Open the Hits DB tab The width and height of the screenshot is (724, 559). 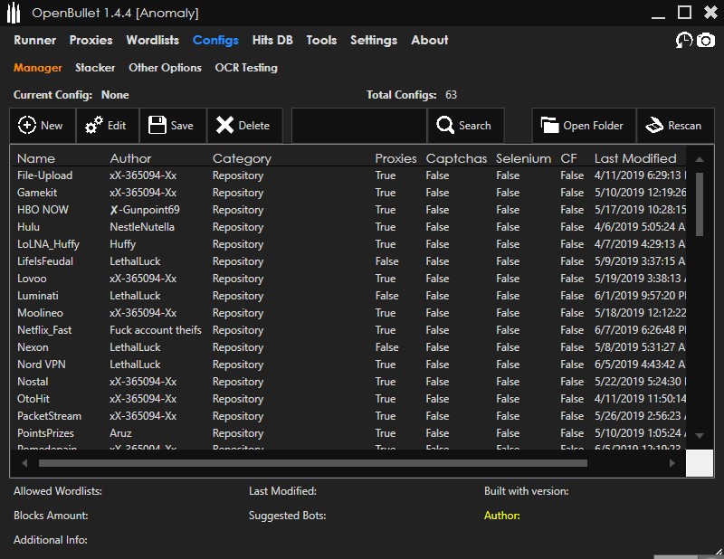tap(272, 40)
